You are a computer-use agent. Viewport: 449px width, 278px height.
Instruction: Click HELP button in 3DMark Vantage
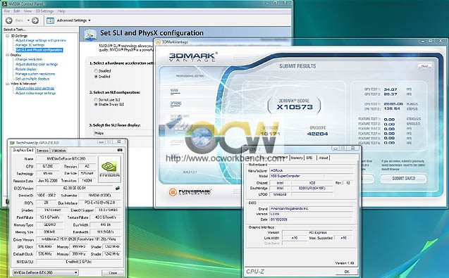point(424,66)
